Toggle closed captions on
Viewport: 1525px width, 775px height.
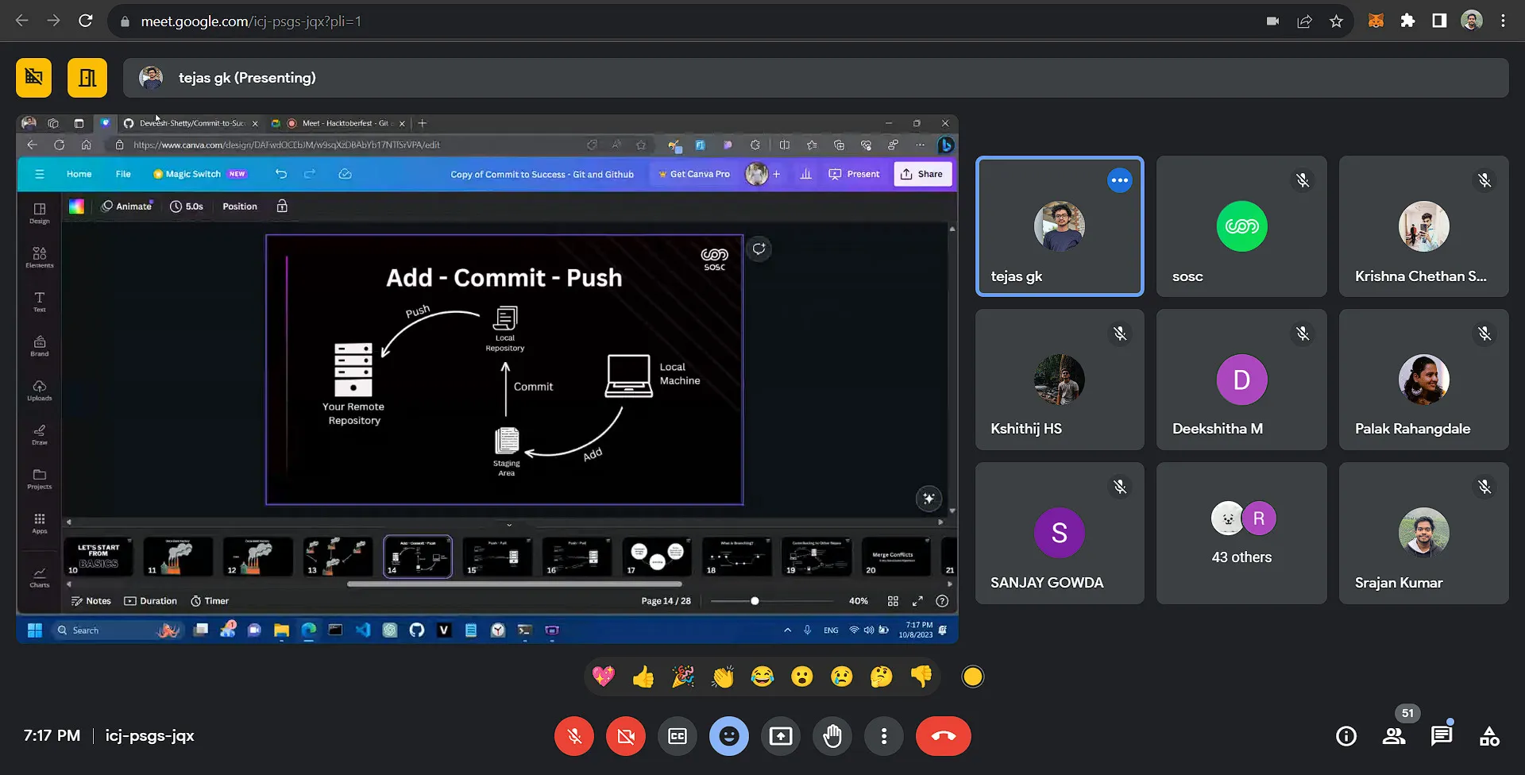[678, 736]
